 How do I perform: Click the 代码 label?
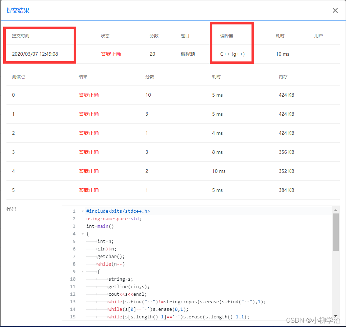click(11, 209)
